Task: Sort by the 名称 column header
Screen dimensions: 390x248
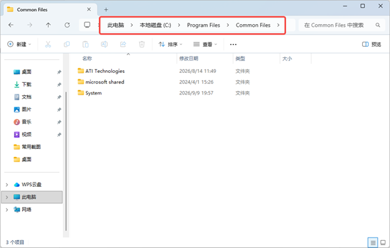Action: (87, 59)
